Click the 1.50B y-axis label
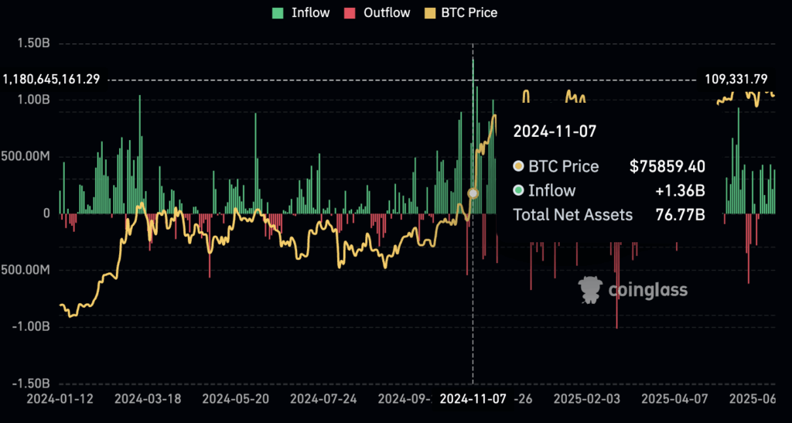 pyautogui.click(x=32, y=43)
